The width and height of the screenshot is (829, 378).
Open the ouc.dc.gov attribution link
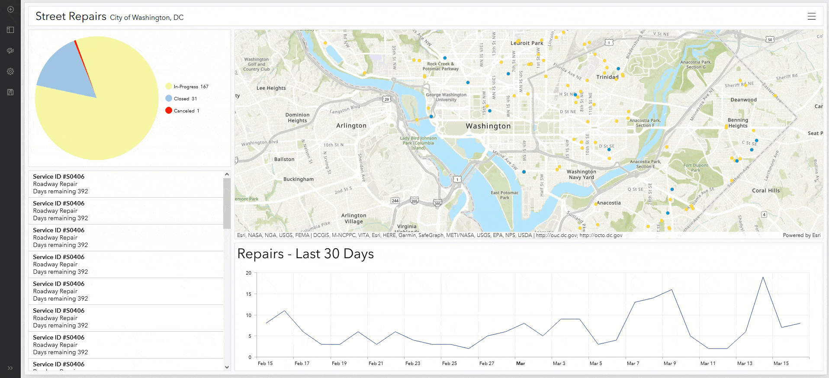tap(556, 235)
